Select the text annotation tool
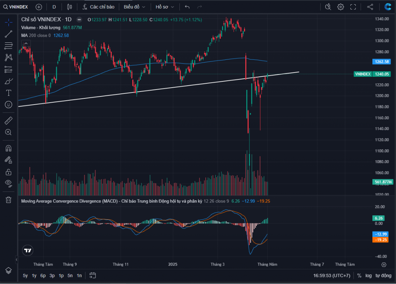 tap(9, 93)
